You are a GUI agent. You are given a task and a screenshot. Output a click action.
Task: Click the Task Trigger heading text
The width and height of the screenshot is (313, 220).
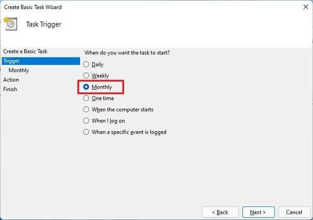44,24
